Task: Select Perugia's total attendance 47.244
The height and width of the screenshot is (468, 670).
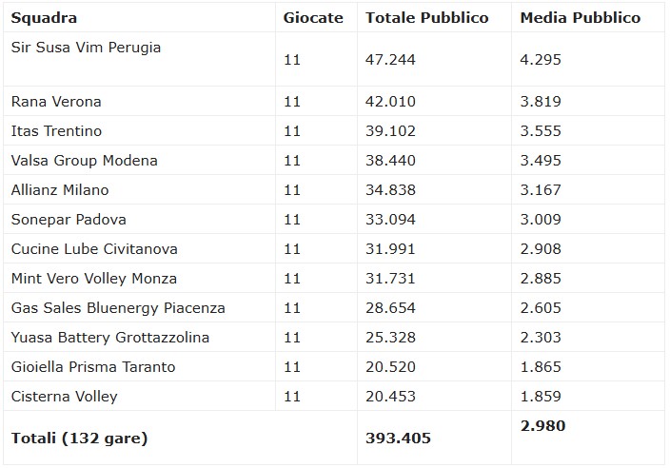Action: point(390,60)
